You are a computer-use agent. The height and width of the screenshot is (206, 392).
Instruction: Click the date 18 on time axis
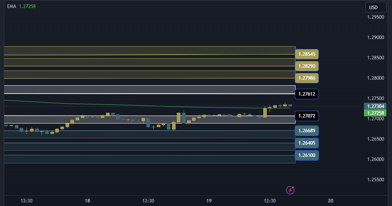point(87,200)
